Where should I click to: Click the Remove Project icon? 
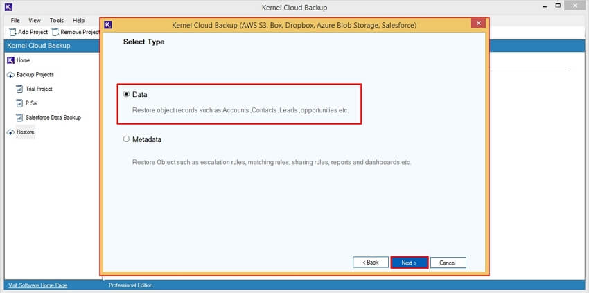pyautogui.click(x=55, y=32)
